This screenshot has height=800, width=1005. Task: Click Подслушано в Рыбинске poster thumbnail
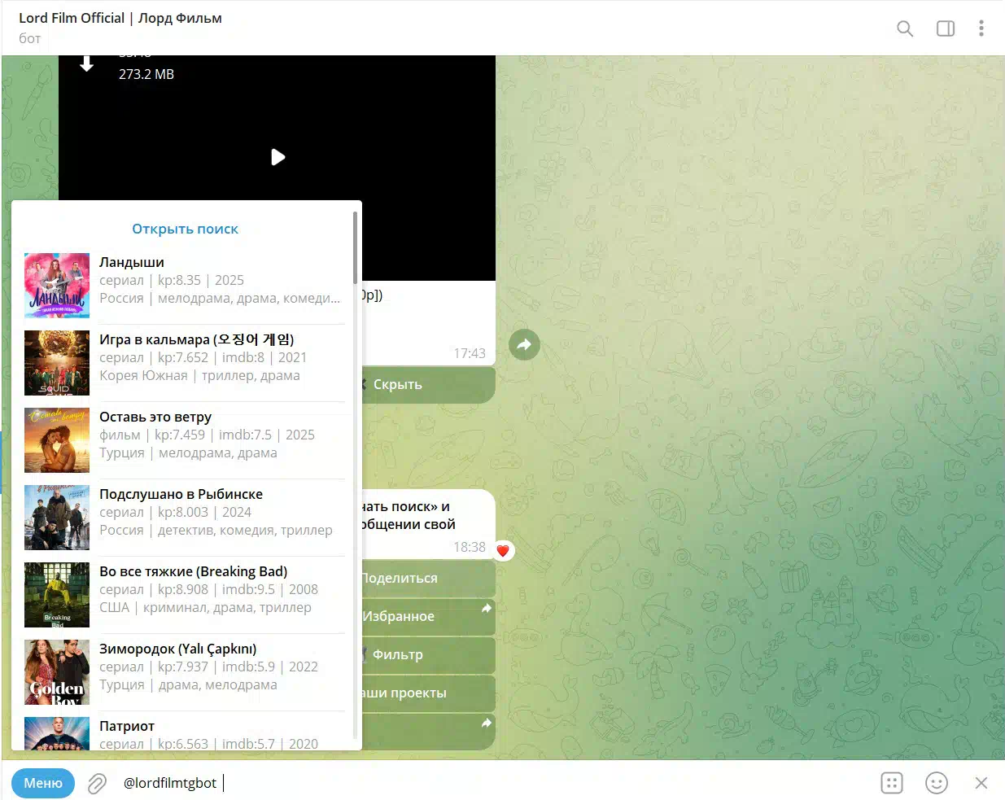(x=57, y=518)
